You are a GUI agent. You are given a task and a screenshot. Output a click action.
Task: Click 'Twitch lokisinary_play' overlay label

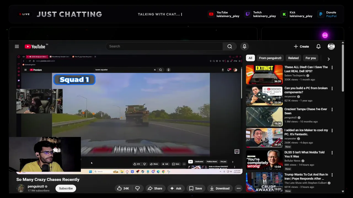[264, 14]
